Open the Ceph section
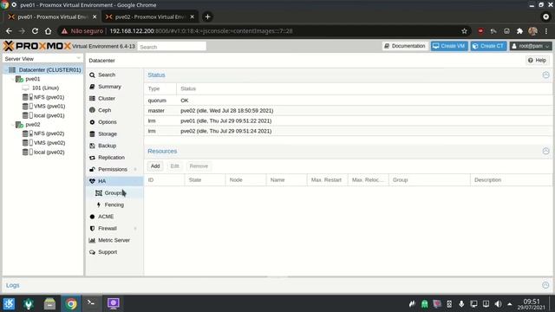Screen dimensions: 555x312 [104, 110]
